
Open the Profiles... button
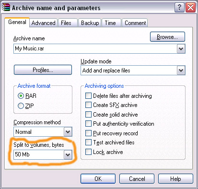[43, 70]
